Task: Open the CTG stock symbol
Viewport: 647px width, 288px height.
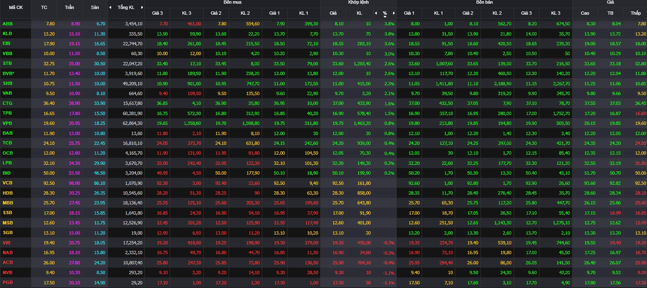Action: point(7,103)
